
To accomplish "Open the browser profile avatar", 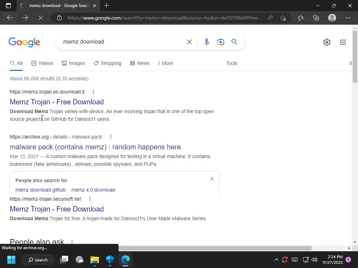I will [x=332, y=18].
